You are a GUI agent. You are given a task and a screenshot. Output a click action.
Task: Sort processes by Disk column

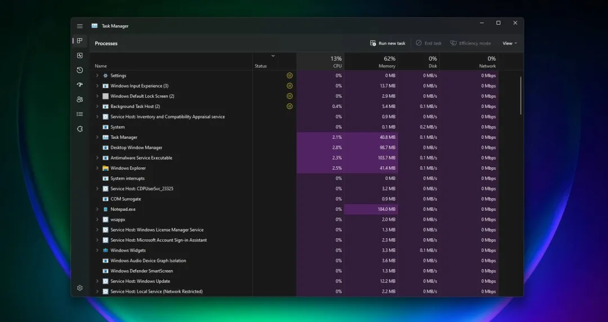(418, 62)
